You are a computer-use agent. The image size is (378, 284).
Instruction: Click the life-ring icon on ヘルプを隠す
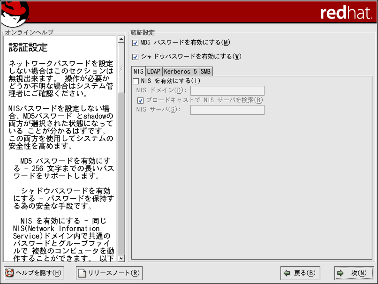click(x=9, y=273)
